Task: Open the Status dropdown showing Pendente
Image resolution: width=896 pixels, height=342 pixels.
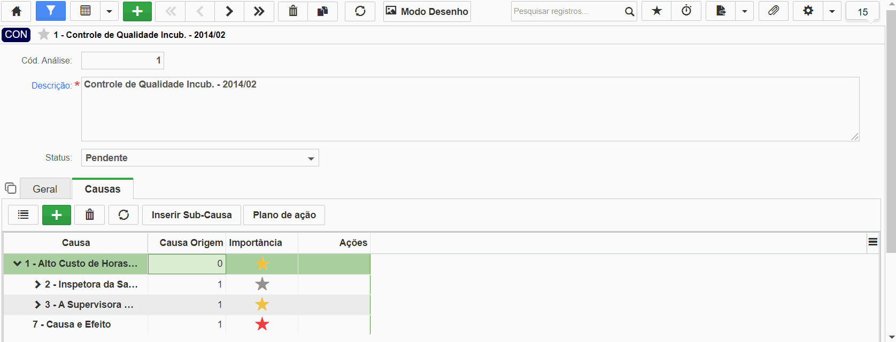Action: pos(200,158)
